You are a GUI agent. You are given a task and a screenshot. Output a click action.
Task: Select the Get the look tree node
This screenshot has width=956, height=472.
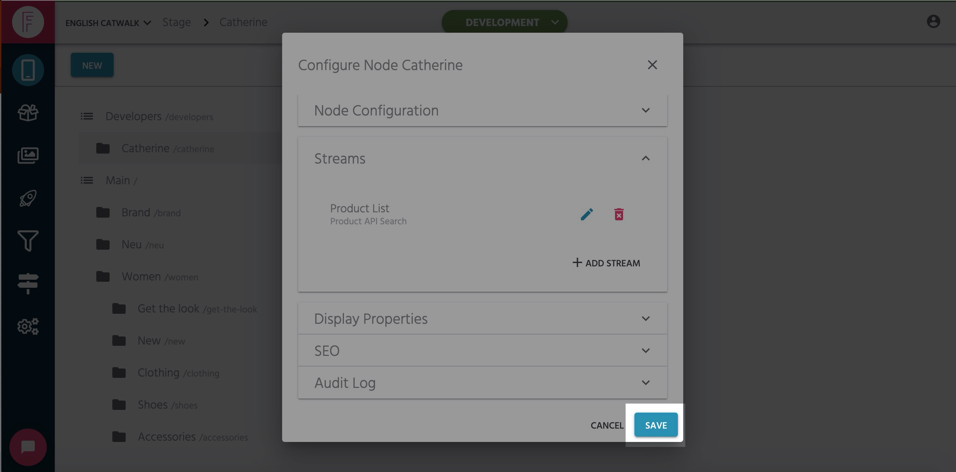(x=197, y=309)
